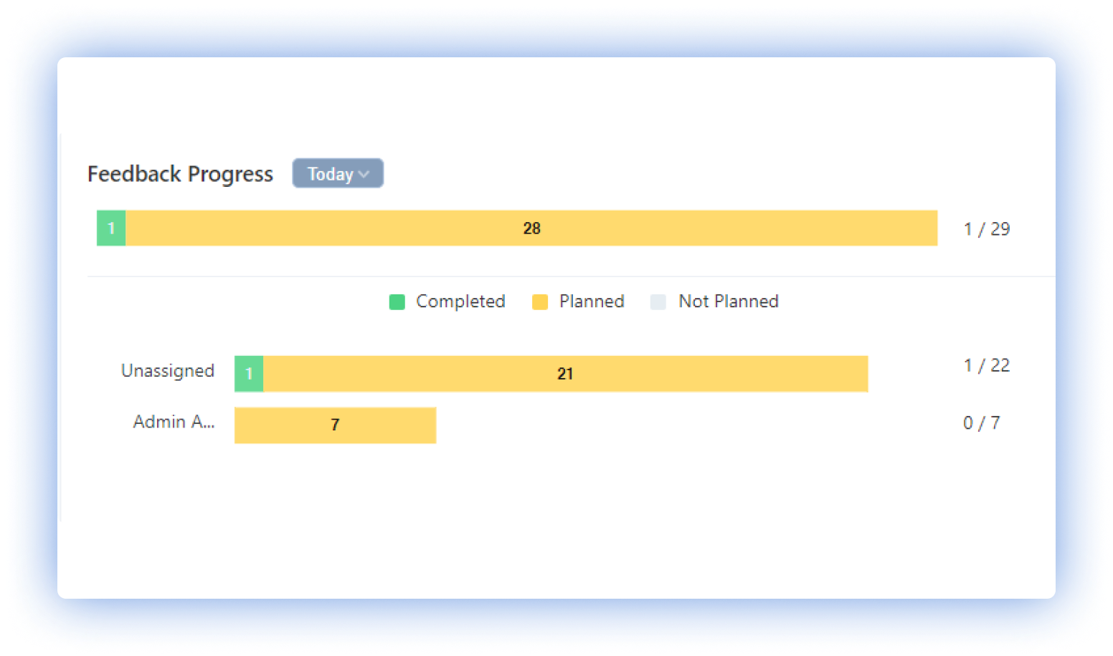Screen dimensions: 1113x656
Task: Select the Admin A... row label
Action: coord(174,422)
